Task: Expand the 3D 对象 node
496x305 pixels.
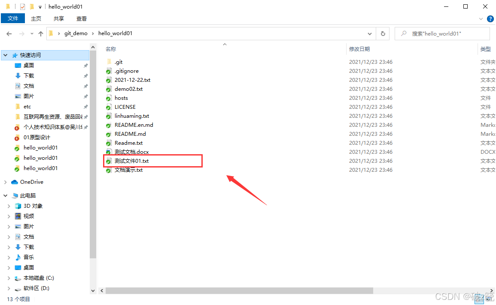Action: coord(9,206)
